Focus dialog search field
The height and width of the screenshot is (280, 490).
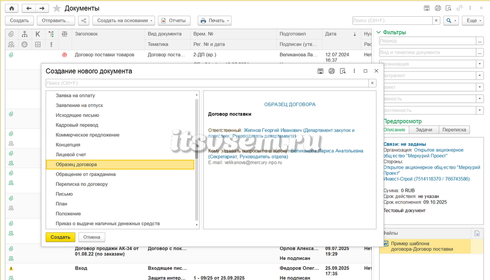207,83
